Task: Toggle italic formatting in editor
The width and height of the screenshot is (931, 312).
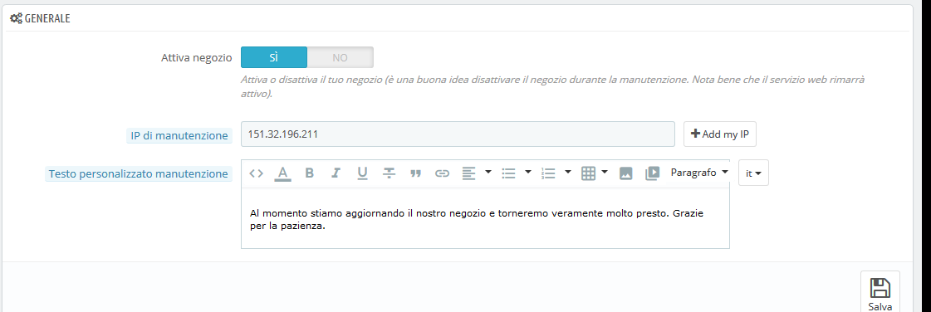Action: (336, 173)
